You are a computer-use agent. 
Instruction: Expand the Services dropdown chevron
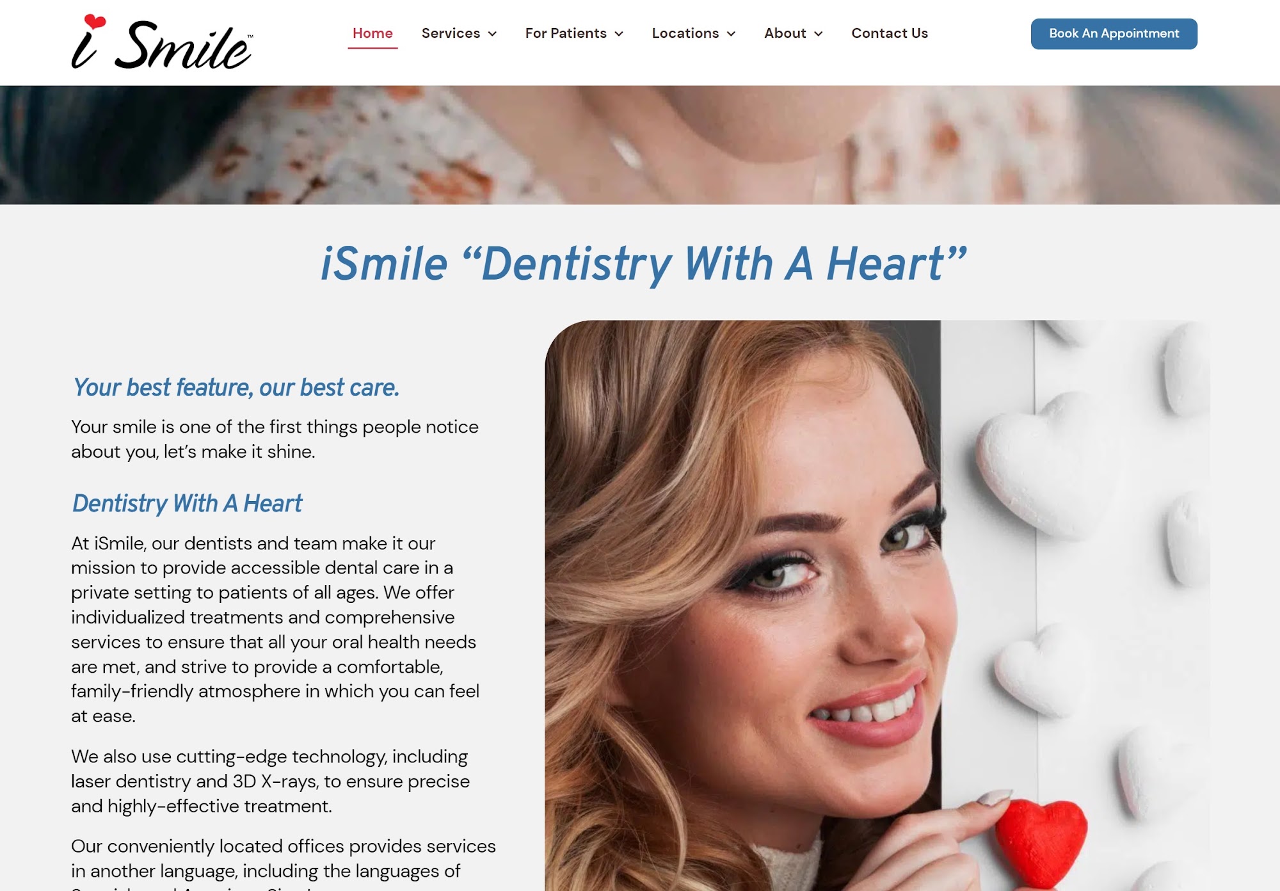(492, 34)
